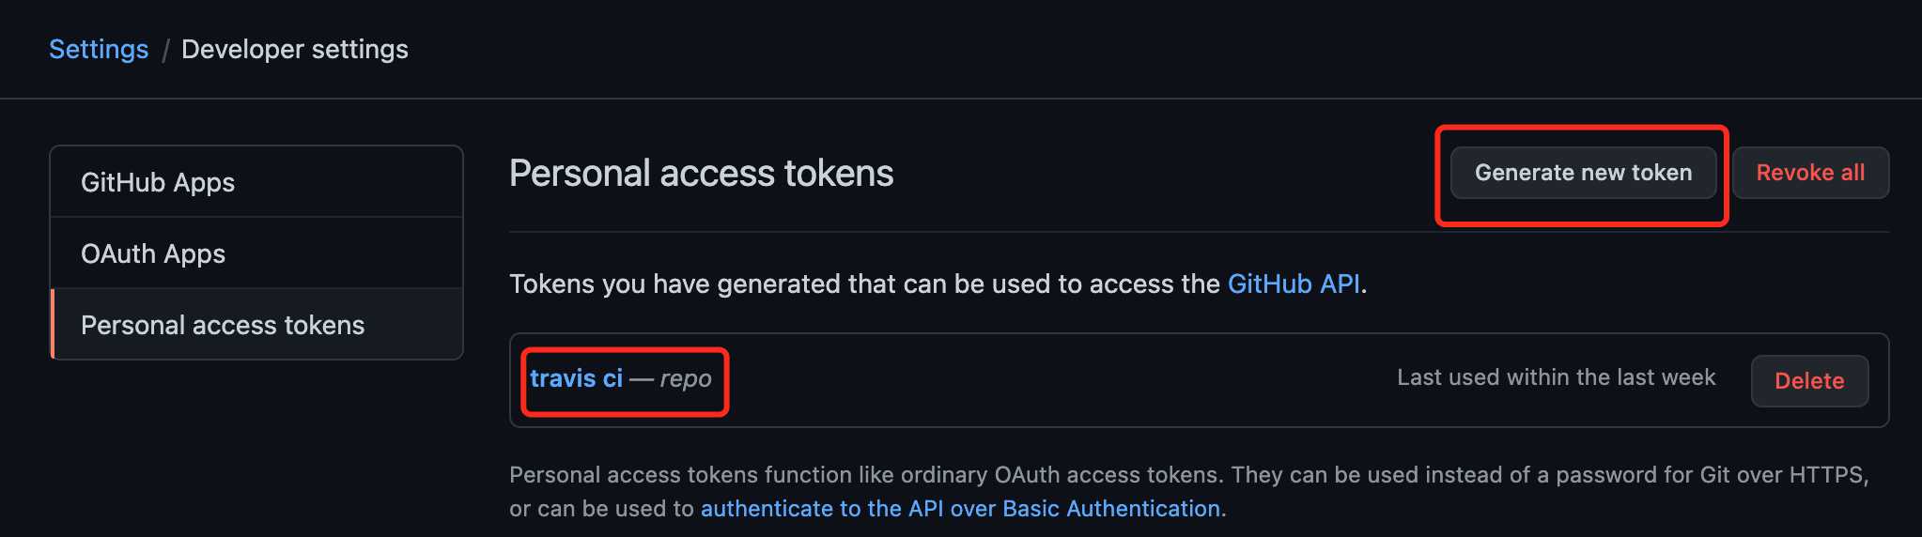
Task: Open the GitHub API link
Action: [x=1294, y=284]
